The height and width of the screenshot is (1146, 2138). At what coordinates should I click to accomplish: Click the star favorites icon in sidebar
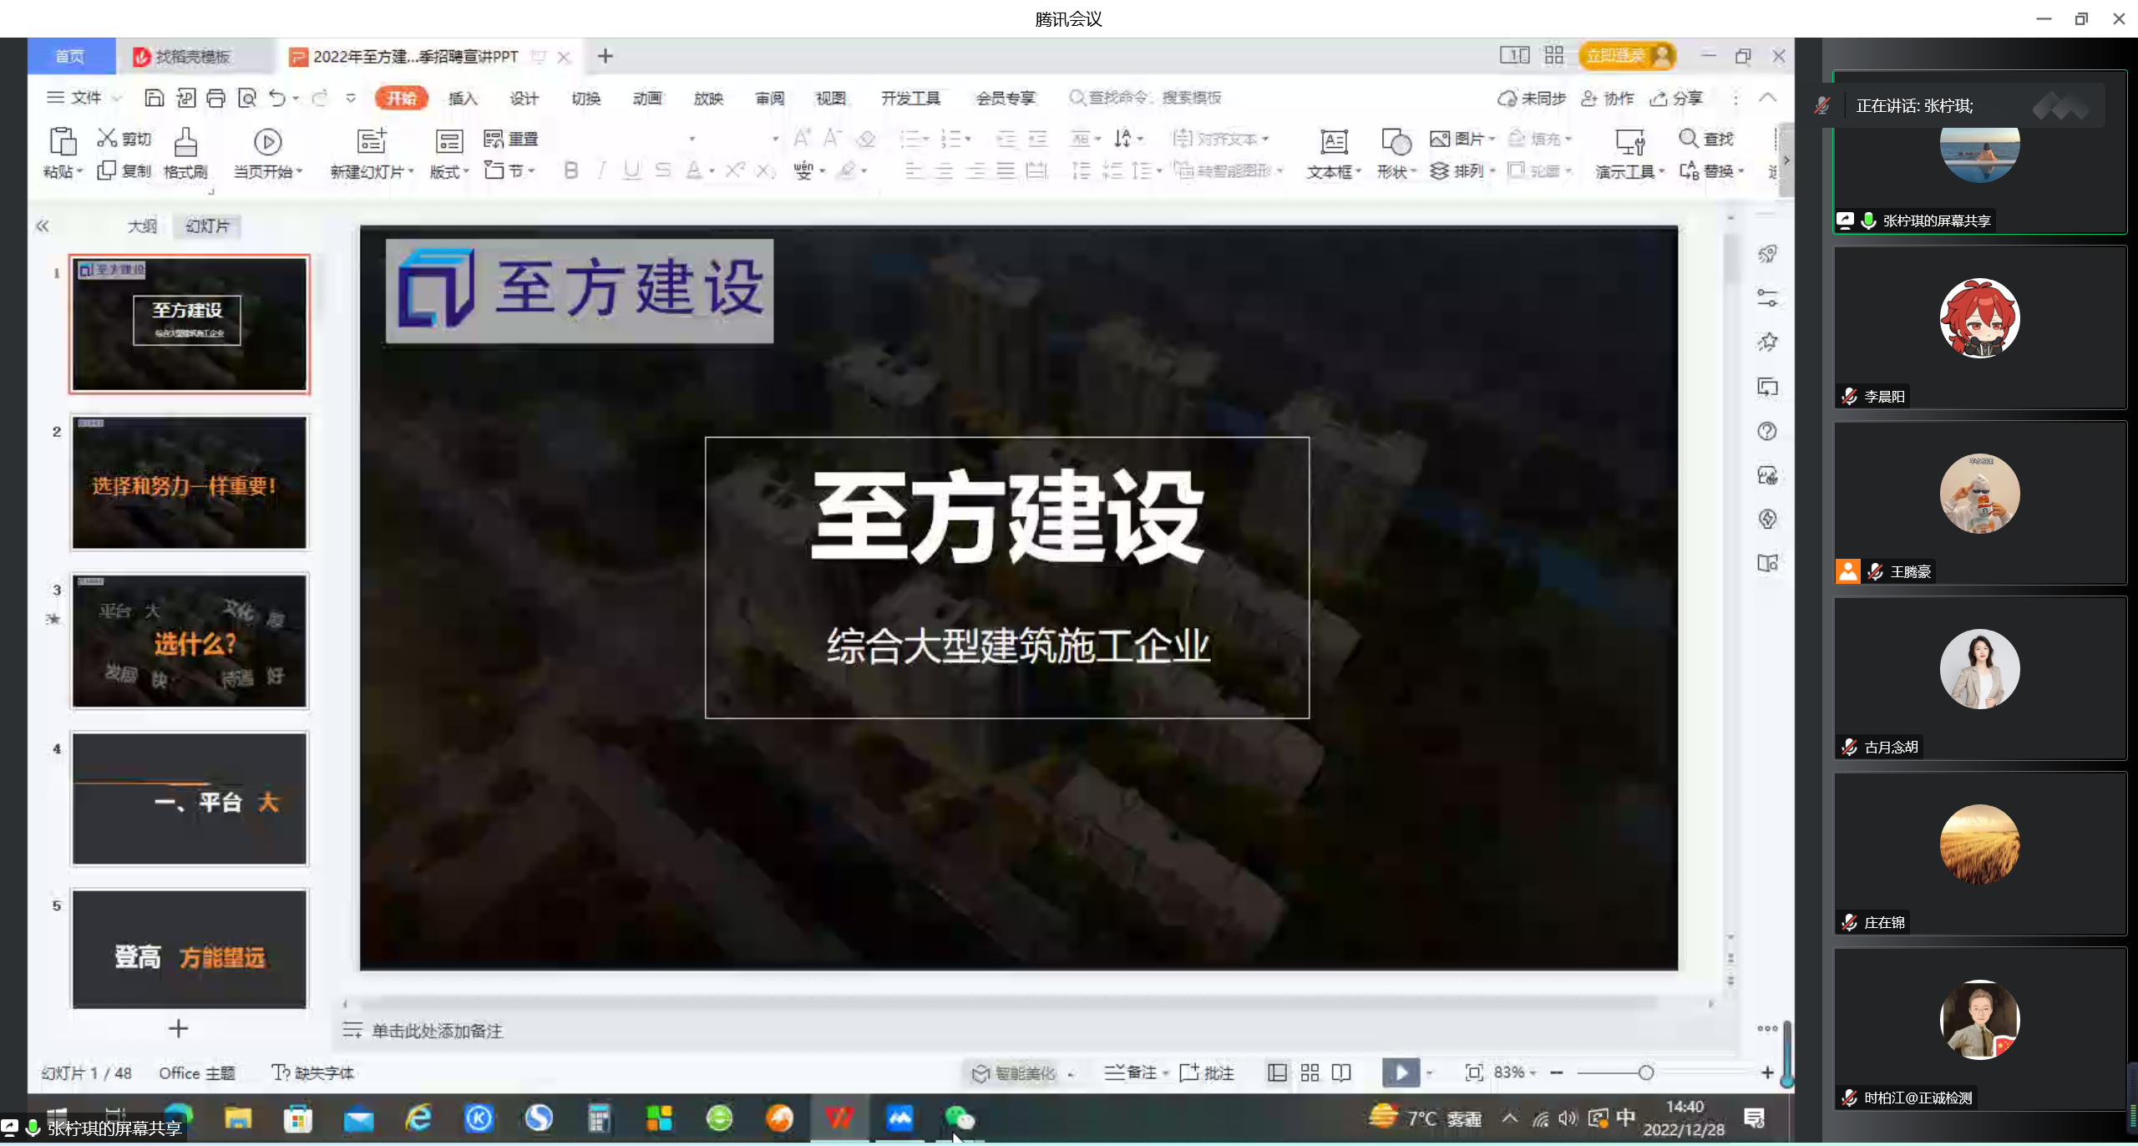(x=1767, y=342)
